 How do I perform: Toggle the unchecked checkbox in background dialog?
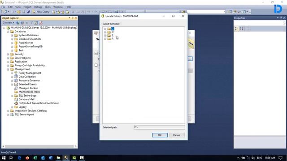[96, 65]
